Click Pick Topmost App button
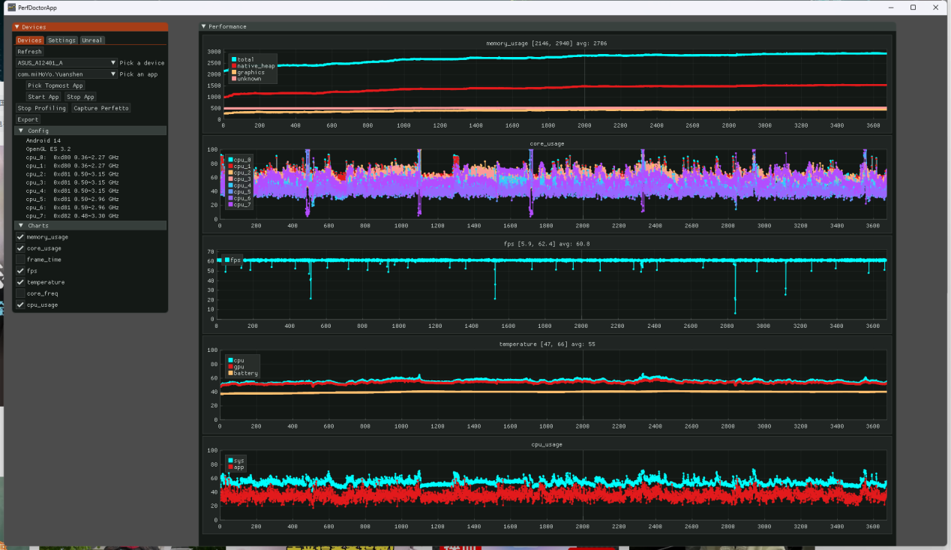 (55, 86)
